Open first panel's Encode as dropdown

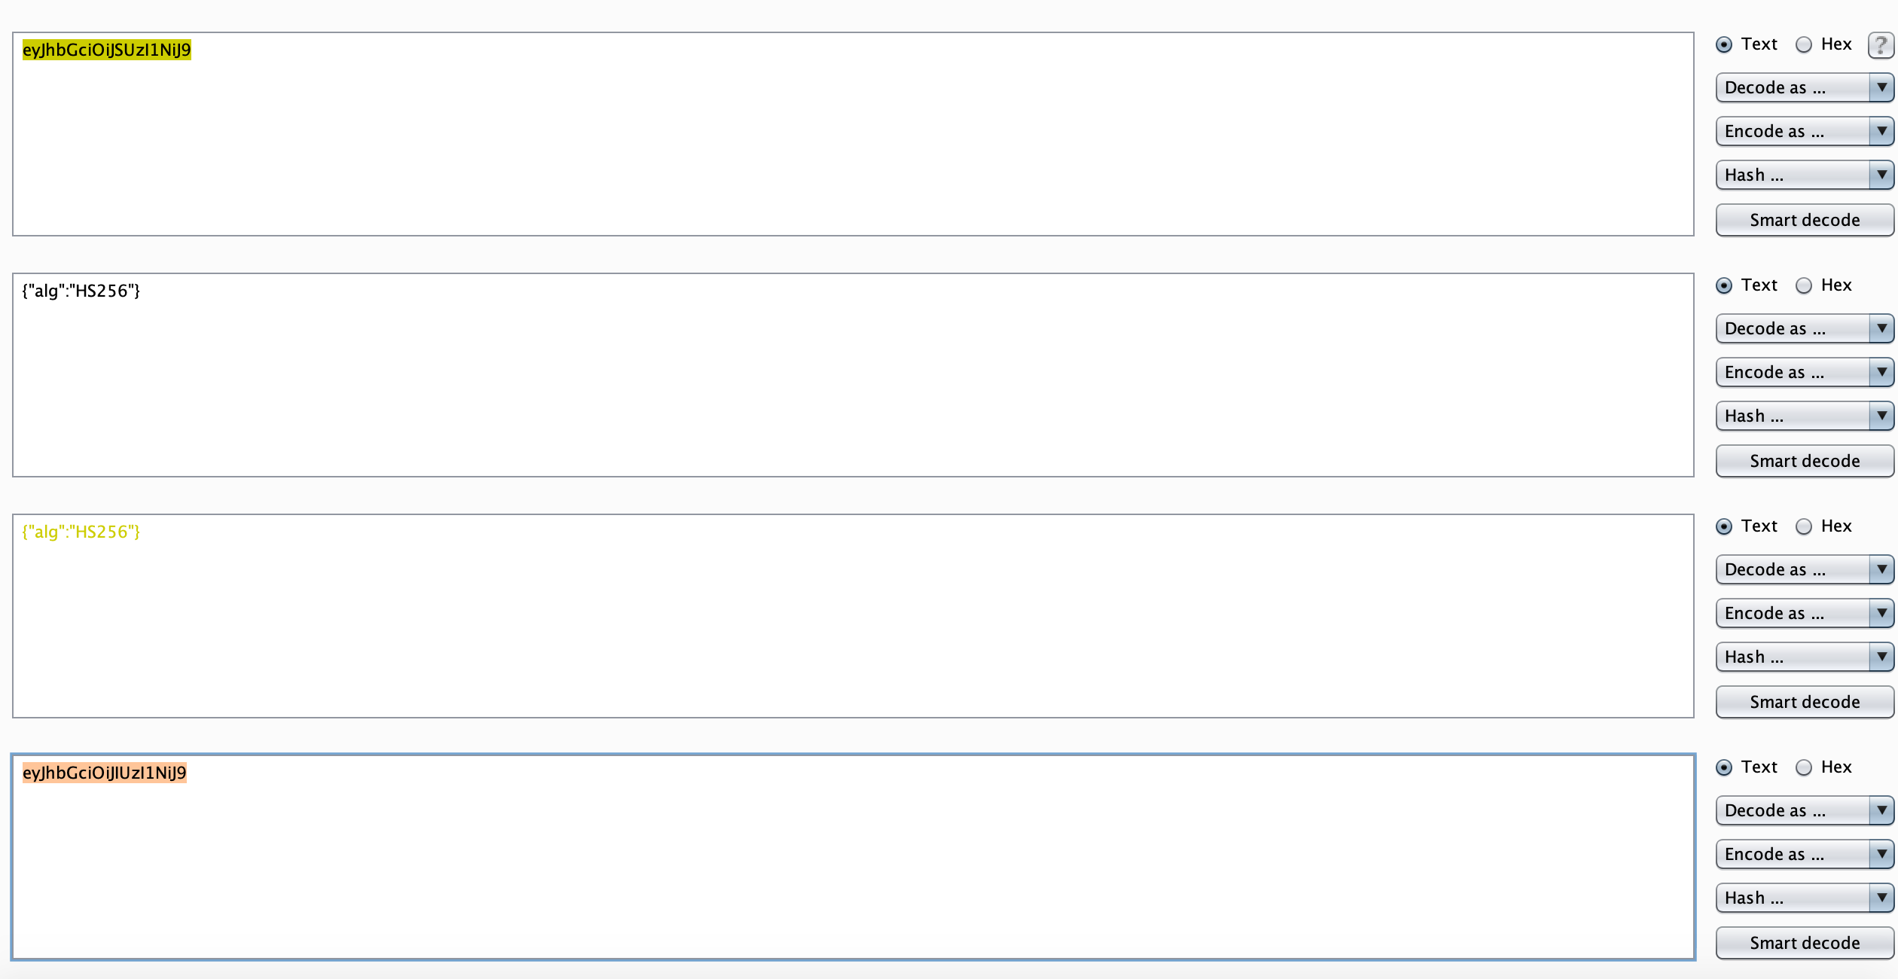[x=1805, y=132]
